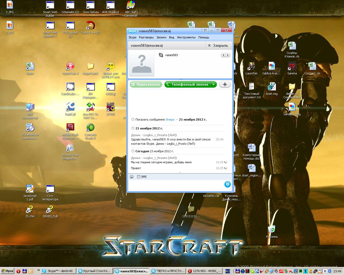Select the sandbox.png file icon
This screenshot has width=344, height=275.
tap(292, 110)
